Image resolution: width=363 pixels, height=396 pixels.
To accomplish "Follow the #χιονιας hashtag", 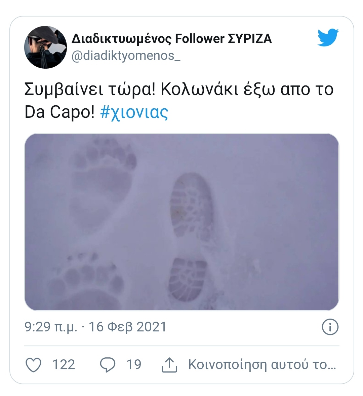I will (x=134, y=112).
